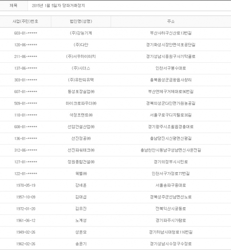
Task: Click company name (주)강능기계
Action: pyautogui.click(x=81, y=33)
